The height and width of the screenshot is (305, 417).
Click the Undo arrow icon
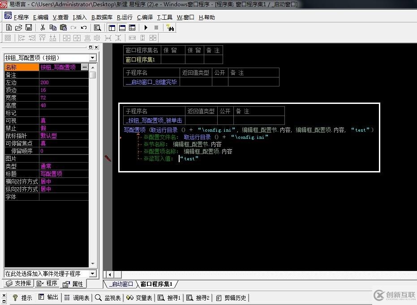(84, 27)
